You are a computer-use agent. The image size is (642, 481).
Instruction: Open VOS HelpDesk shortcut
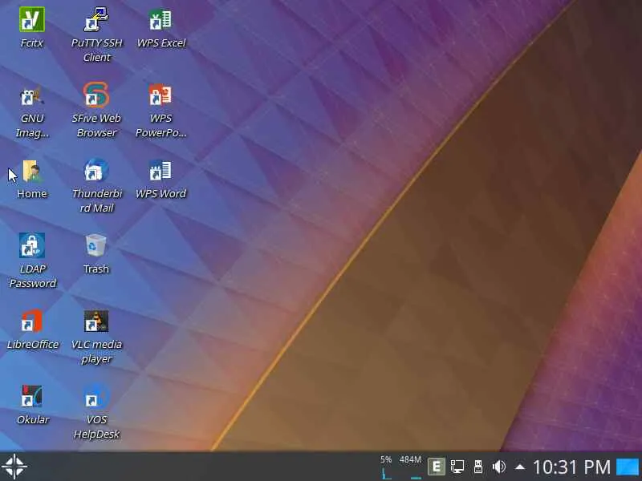pyautogui.click(x=96, y=396)
